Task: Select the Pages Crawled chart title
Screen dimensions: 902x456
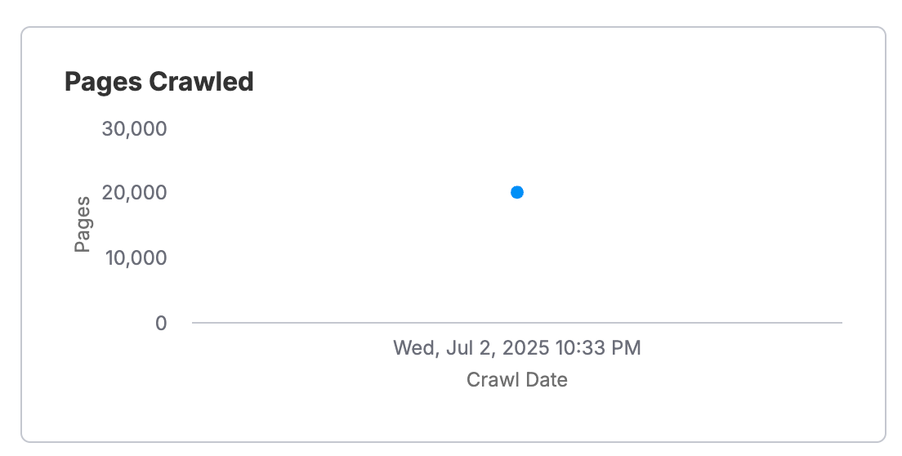Action: [159, 82]
